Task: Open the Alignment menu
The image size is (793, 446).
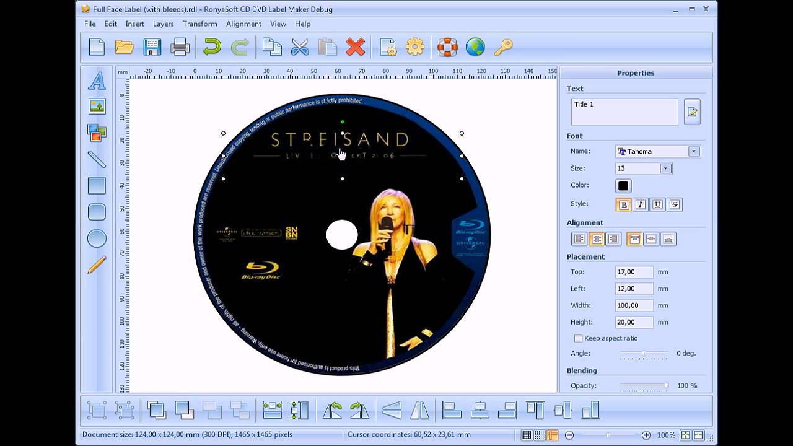Action: [243, 24]
